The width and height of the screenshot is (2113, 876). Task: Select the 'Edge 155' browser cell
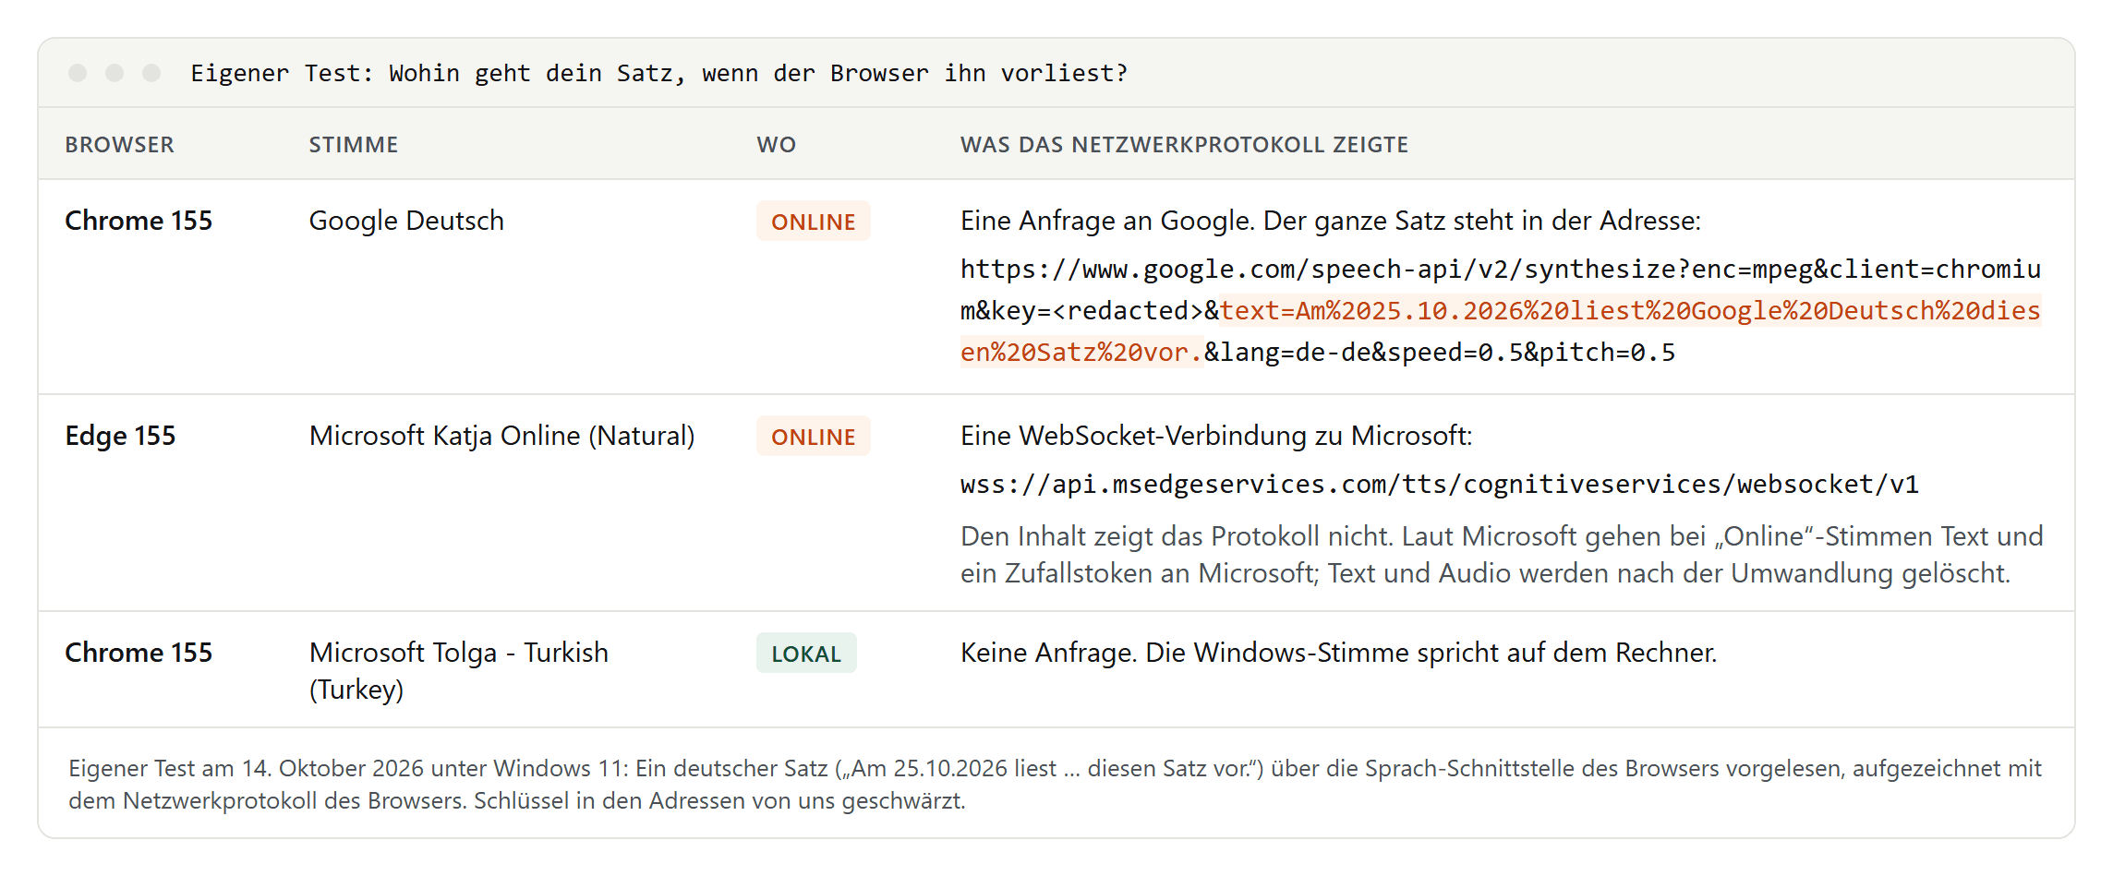(x=120, y=436)
